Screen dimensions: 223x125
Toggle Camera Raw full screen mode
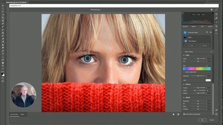(216, 10)
